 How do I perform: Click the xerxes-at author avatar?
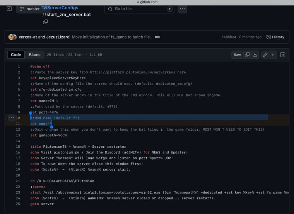point(11,37)
